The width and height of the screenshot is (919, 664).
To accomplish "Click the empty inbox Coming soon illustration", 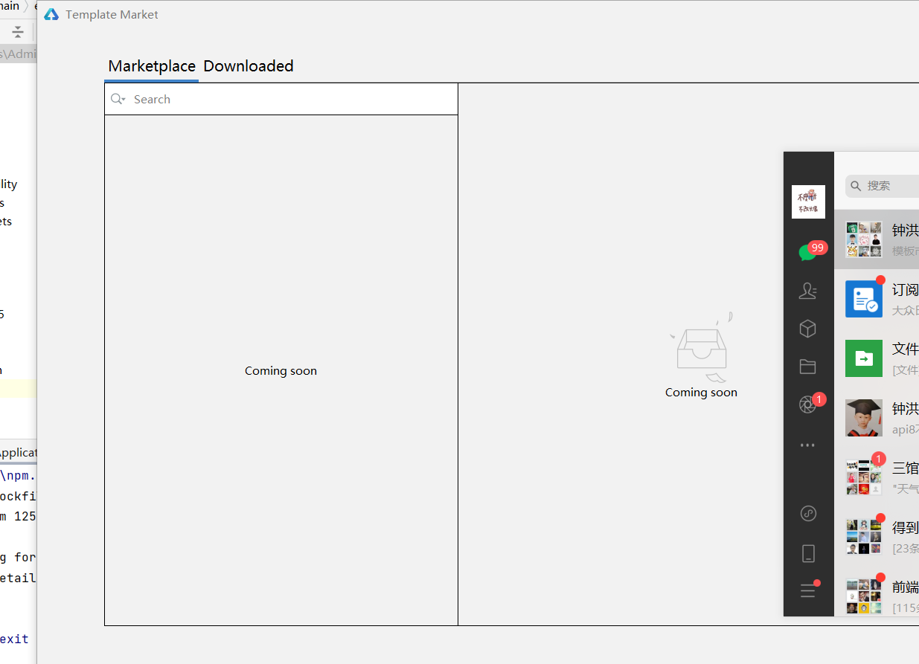I will (701, 346).
